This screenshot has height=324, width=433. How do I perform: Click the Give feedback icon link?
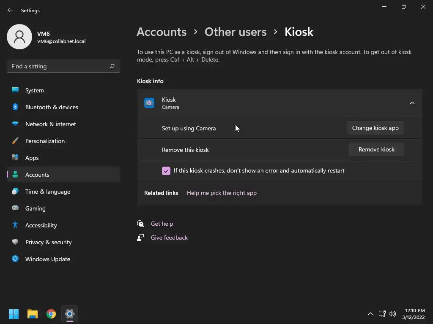point(140,238)
